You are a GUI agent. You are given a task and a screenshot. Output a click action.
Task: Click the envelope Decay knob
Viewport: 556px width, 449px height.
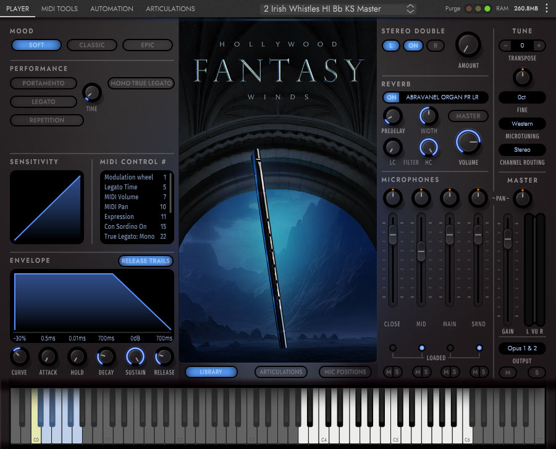click(x=106, y=356)
